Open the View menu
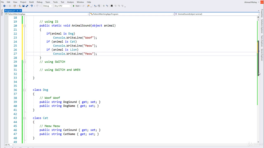This screenshot has width=264, height=148. [15, 2]
